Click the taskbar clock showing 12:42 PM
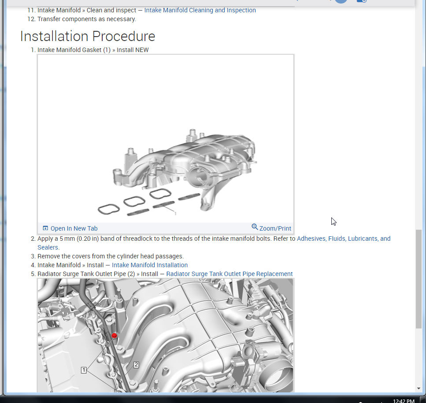The image size is (426, 403). point(403,401)
